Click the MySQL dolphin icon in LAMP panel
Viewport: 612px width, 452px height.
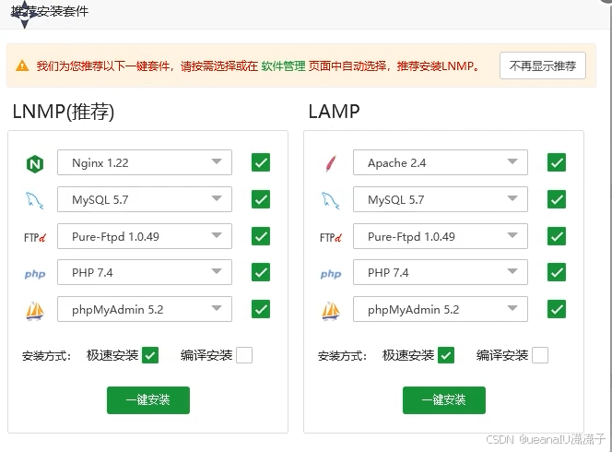coord(330,200)
